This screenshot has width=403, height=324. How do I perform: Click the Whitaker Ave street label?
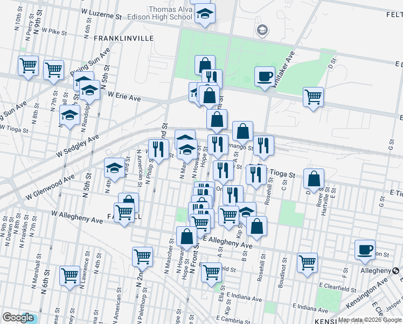(283, 70)
